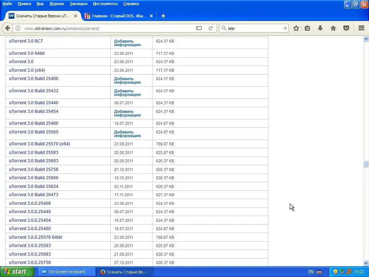Open the Инструменты menu
The height and width of the screenshot is (277, 369).
point(105,4)
